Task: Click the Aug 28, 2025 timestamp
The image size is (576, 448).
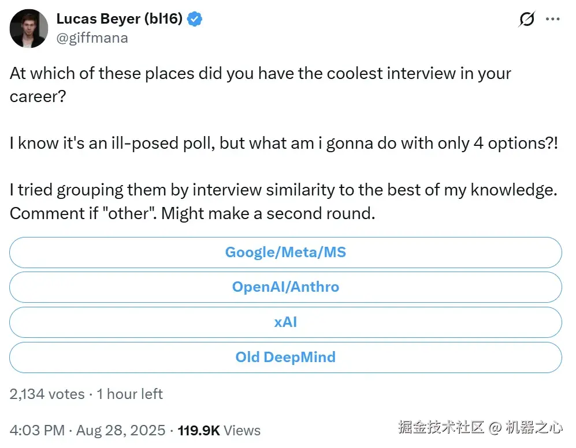Action: 120,430
